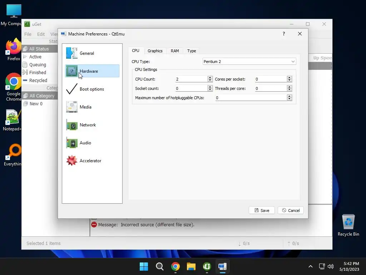Cancel the Machine Preferences dialog
Viewport: 366px width, 275px height.
[291, 210]
